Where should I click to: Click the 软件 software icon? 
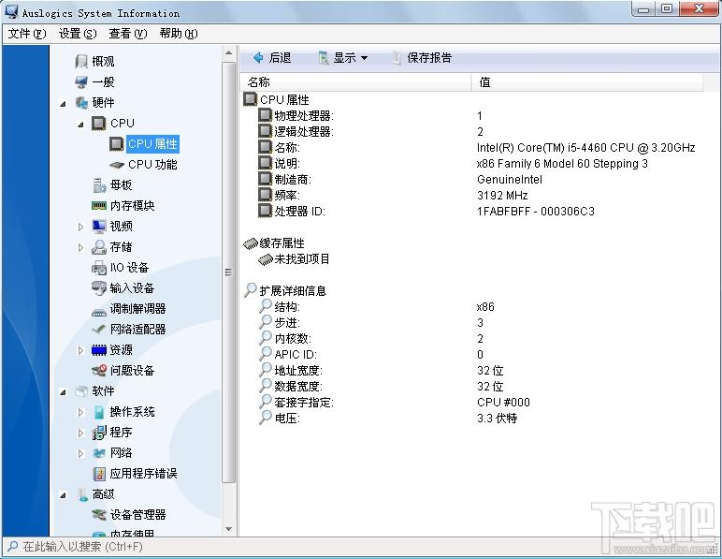click(81, 391)
